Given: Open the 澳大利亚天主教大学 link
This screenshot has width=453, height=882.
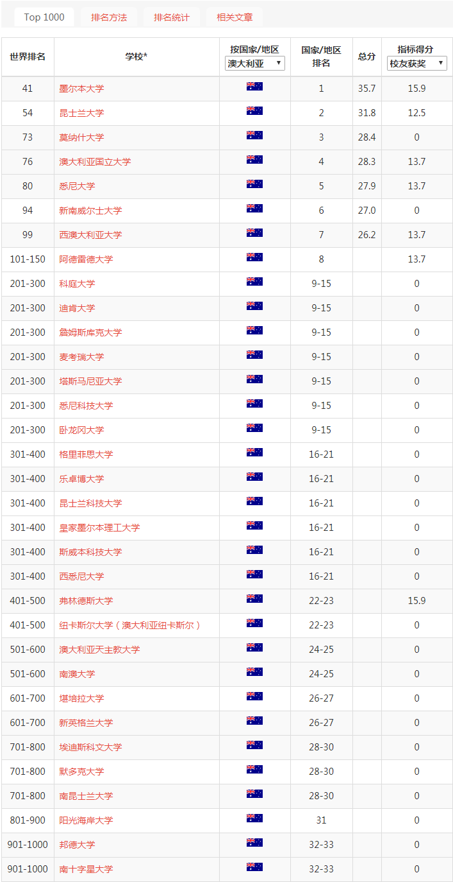Looking at the screenshot, I should coord(99,650).
